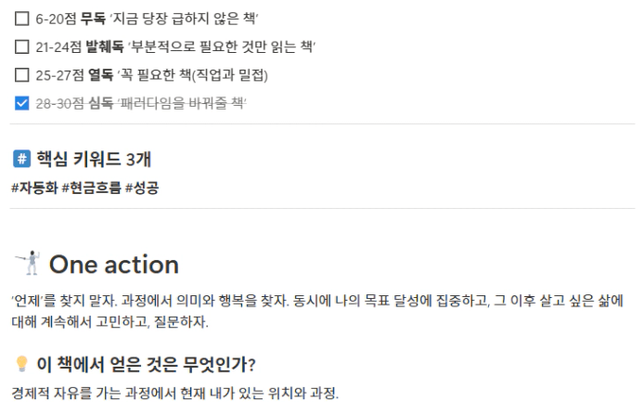
Task: Click the 지금 당장 급하지 않은 책 text
Action: (x=184, y=19)
